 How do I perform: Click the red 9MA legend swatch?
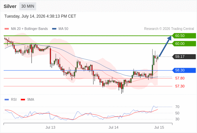(x=23, y=100)
